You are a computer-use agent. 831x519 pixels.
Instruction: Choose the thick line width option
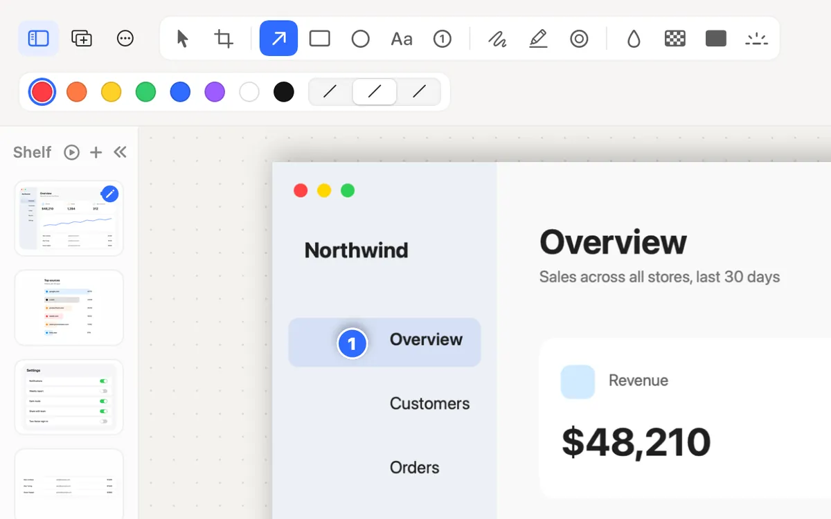(x=419, y=91)
